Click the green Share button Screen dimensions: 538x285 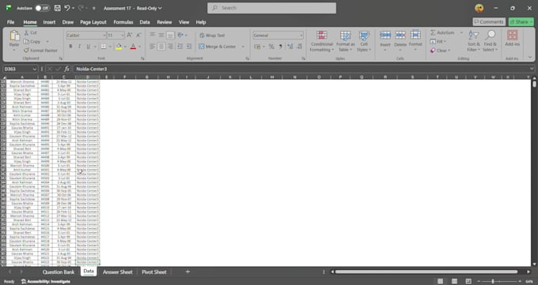tap(521, 22)
